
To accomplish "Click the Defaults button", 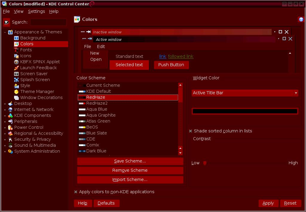I will [x=106, y=203].
